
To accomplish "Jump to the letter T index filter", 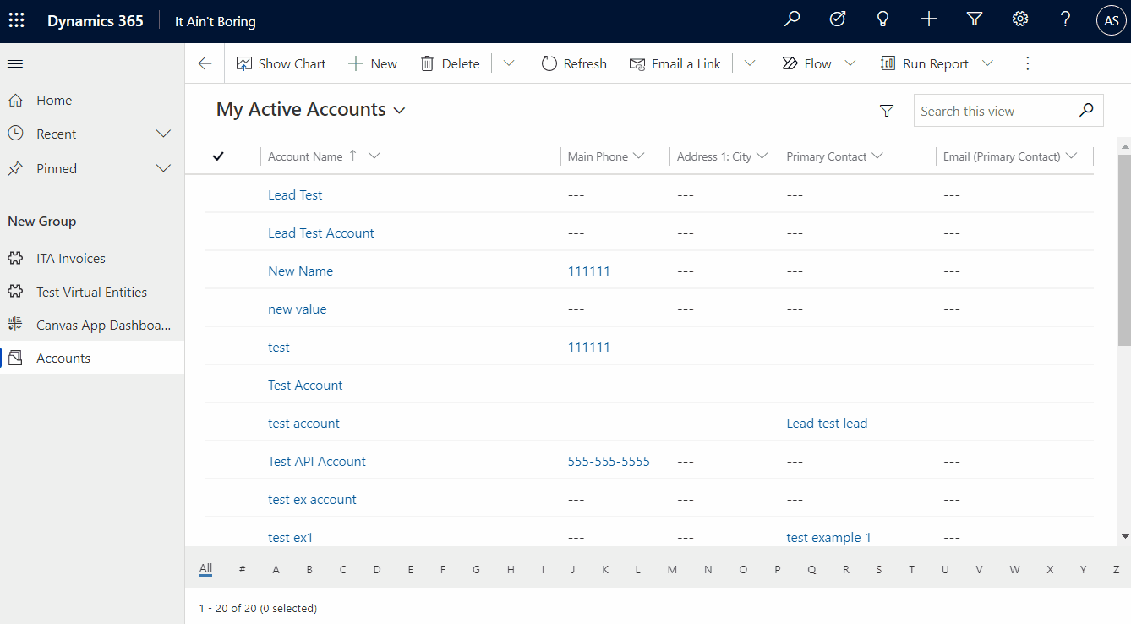I will point(911,570).
